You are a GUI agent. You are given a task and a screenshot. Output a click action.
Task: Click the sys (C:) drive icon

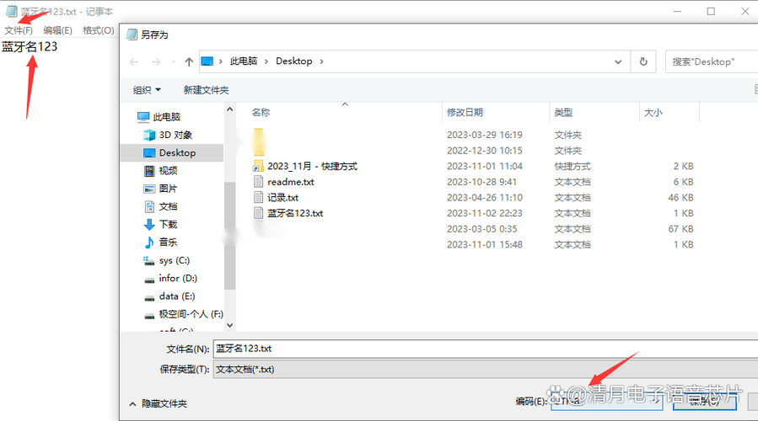pyautogui.click(x=149, y=261)
